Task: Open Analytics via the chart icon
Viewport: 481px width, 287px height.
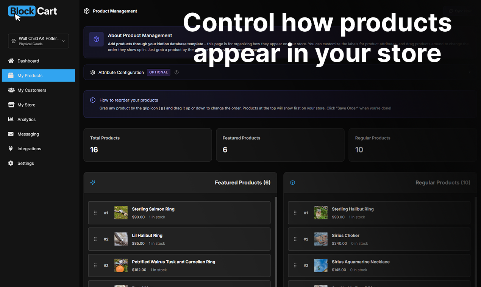Action: (x=11, y=119)
